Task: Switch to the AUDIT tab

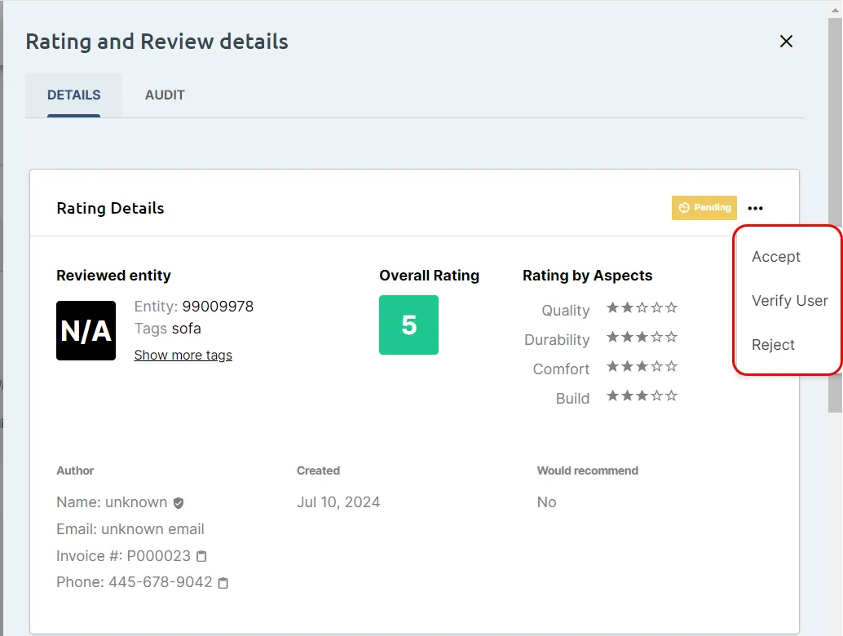Action: pos(165,95)
